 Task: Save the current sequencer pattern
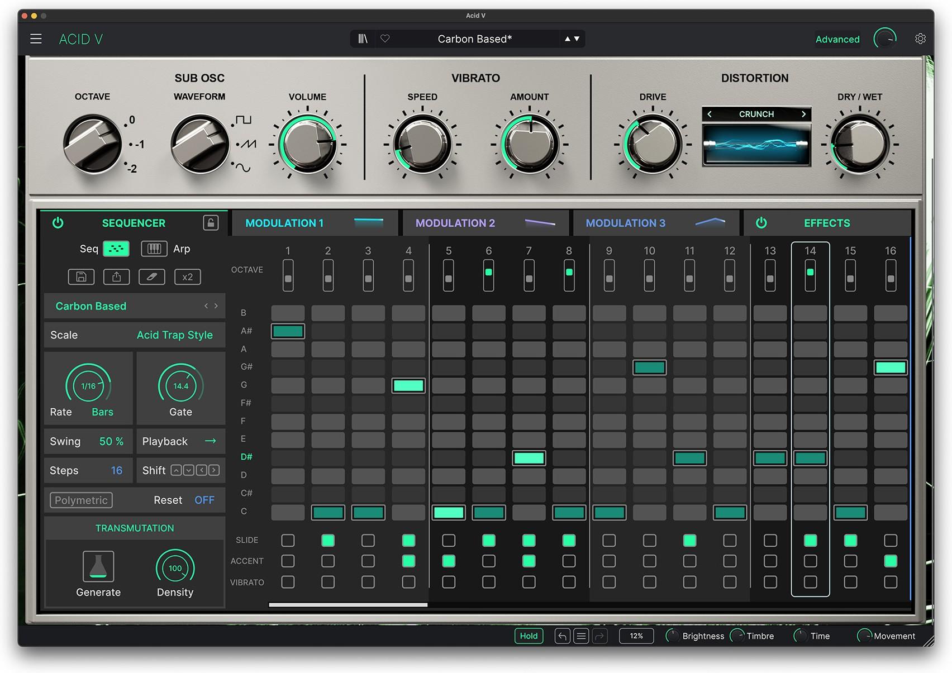coord(81,277)
